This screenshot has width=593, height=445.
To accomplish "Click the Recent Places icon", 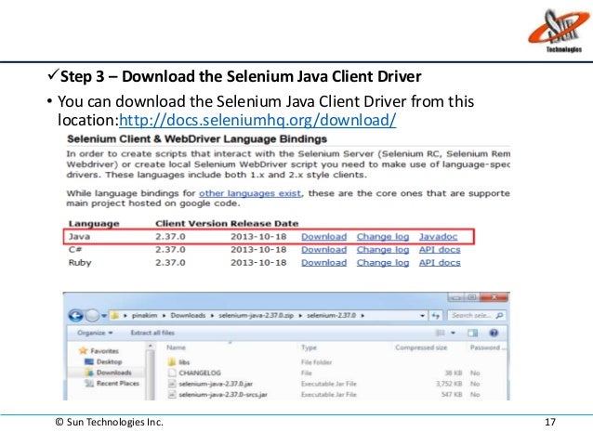I will 89,384.
